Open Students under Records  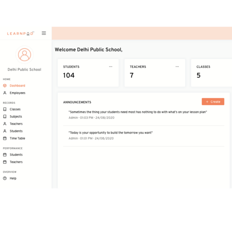click(16, 131)
